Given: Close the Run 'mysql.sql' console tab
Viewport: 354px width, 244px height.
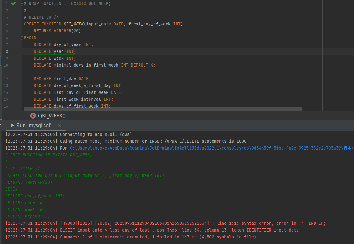Looking at the screenshot, I should (60, 126).
